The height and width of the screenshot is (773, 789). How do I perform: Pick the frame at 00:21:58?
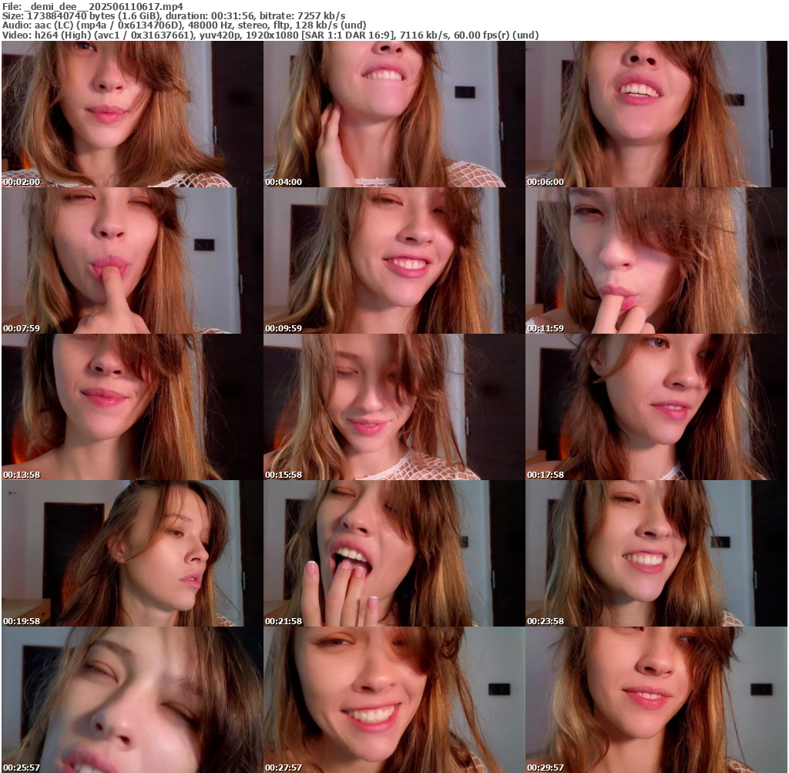coord(394,553)
